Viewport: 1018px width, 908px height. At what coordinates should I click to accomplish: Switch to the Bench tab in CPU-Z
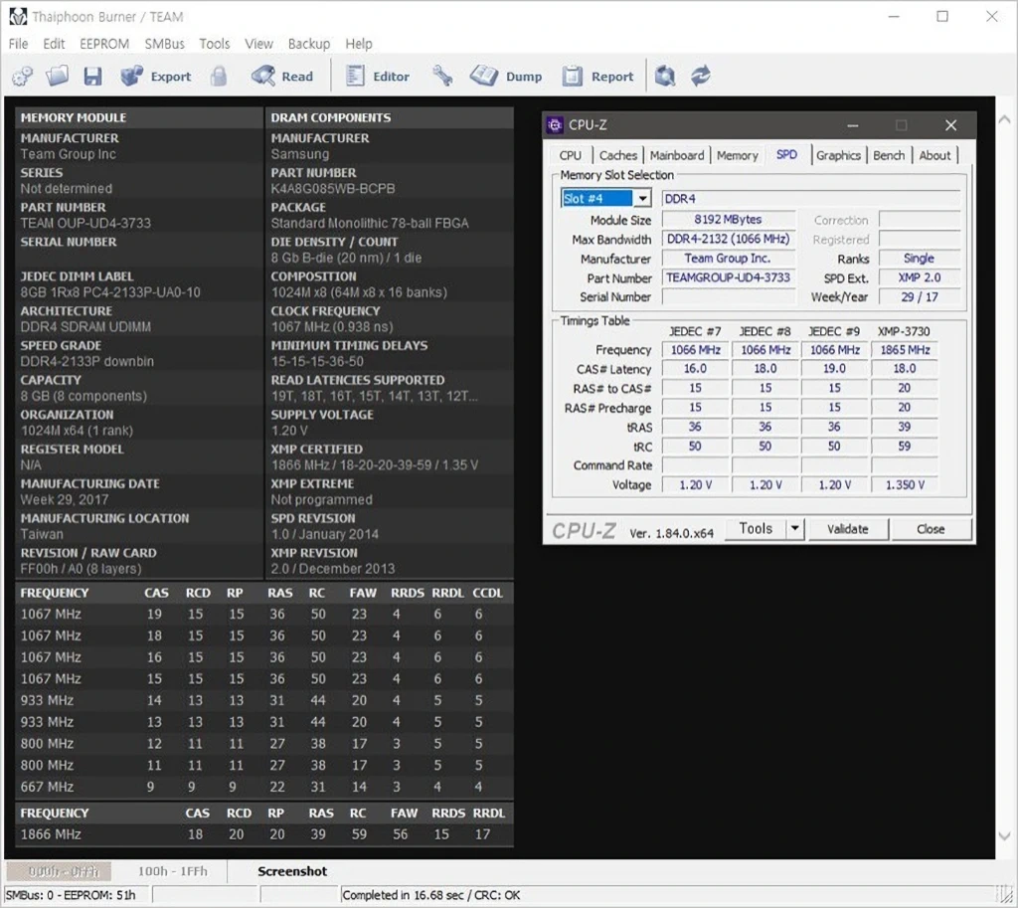click(x=889, y=155)
